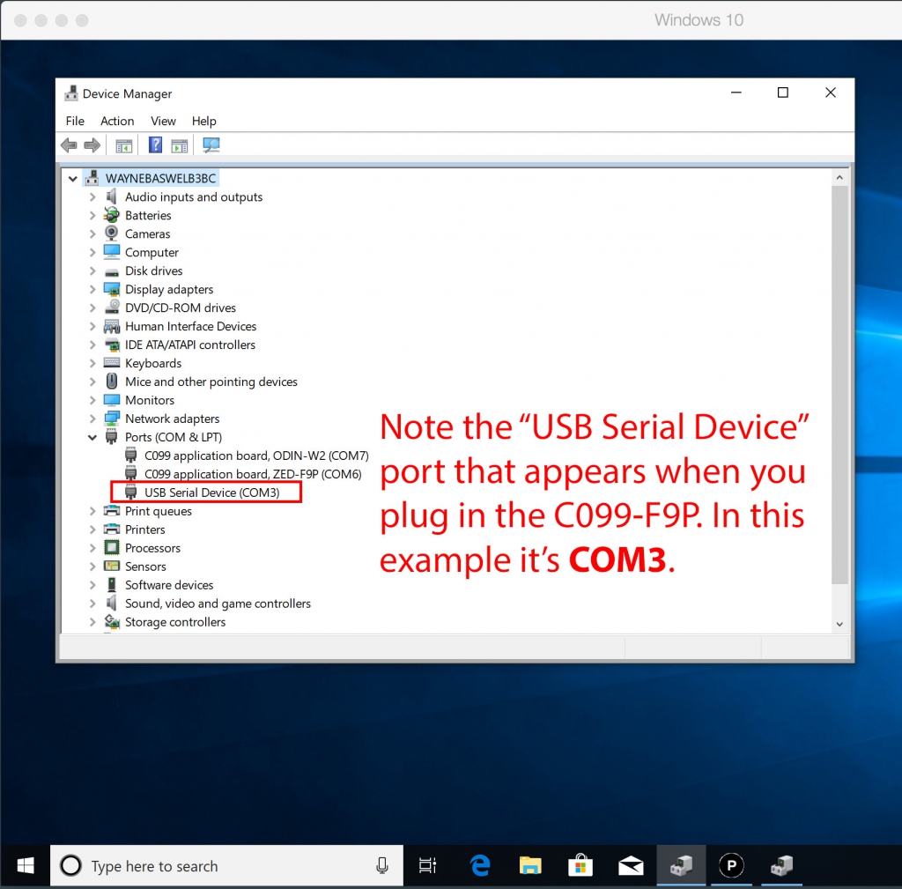Select C099 application board, ODIN-W2 (COM7)
902x889 pixels.
click(x=256, y=456)
